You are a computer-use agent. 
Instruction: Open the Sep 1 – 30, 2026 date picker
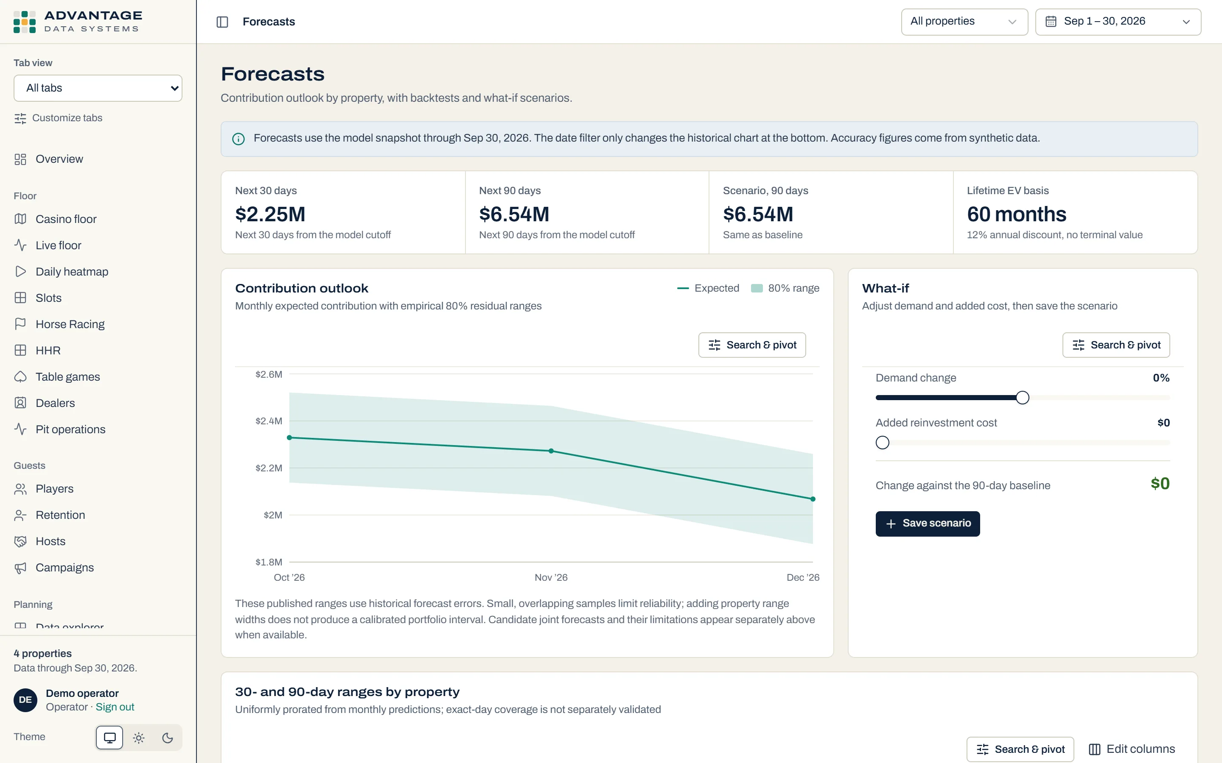(x=1118, y=22)
